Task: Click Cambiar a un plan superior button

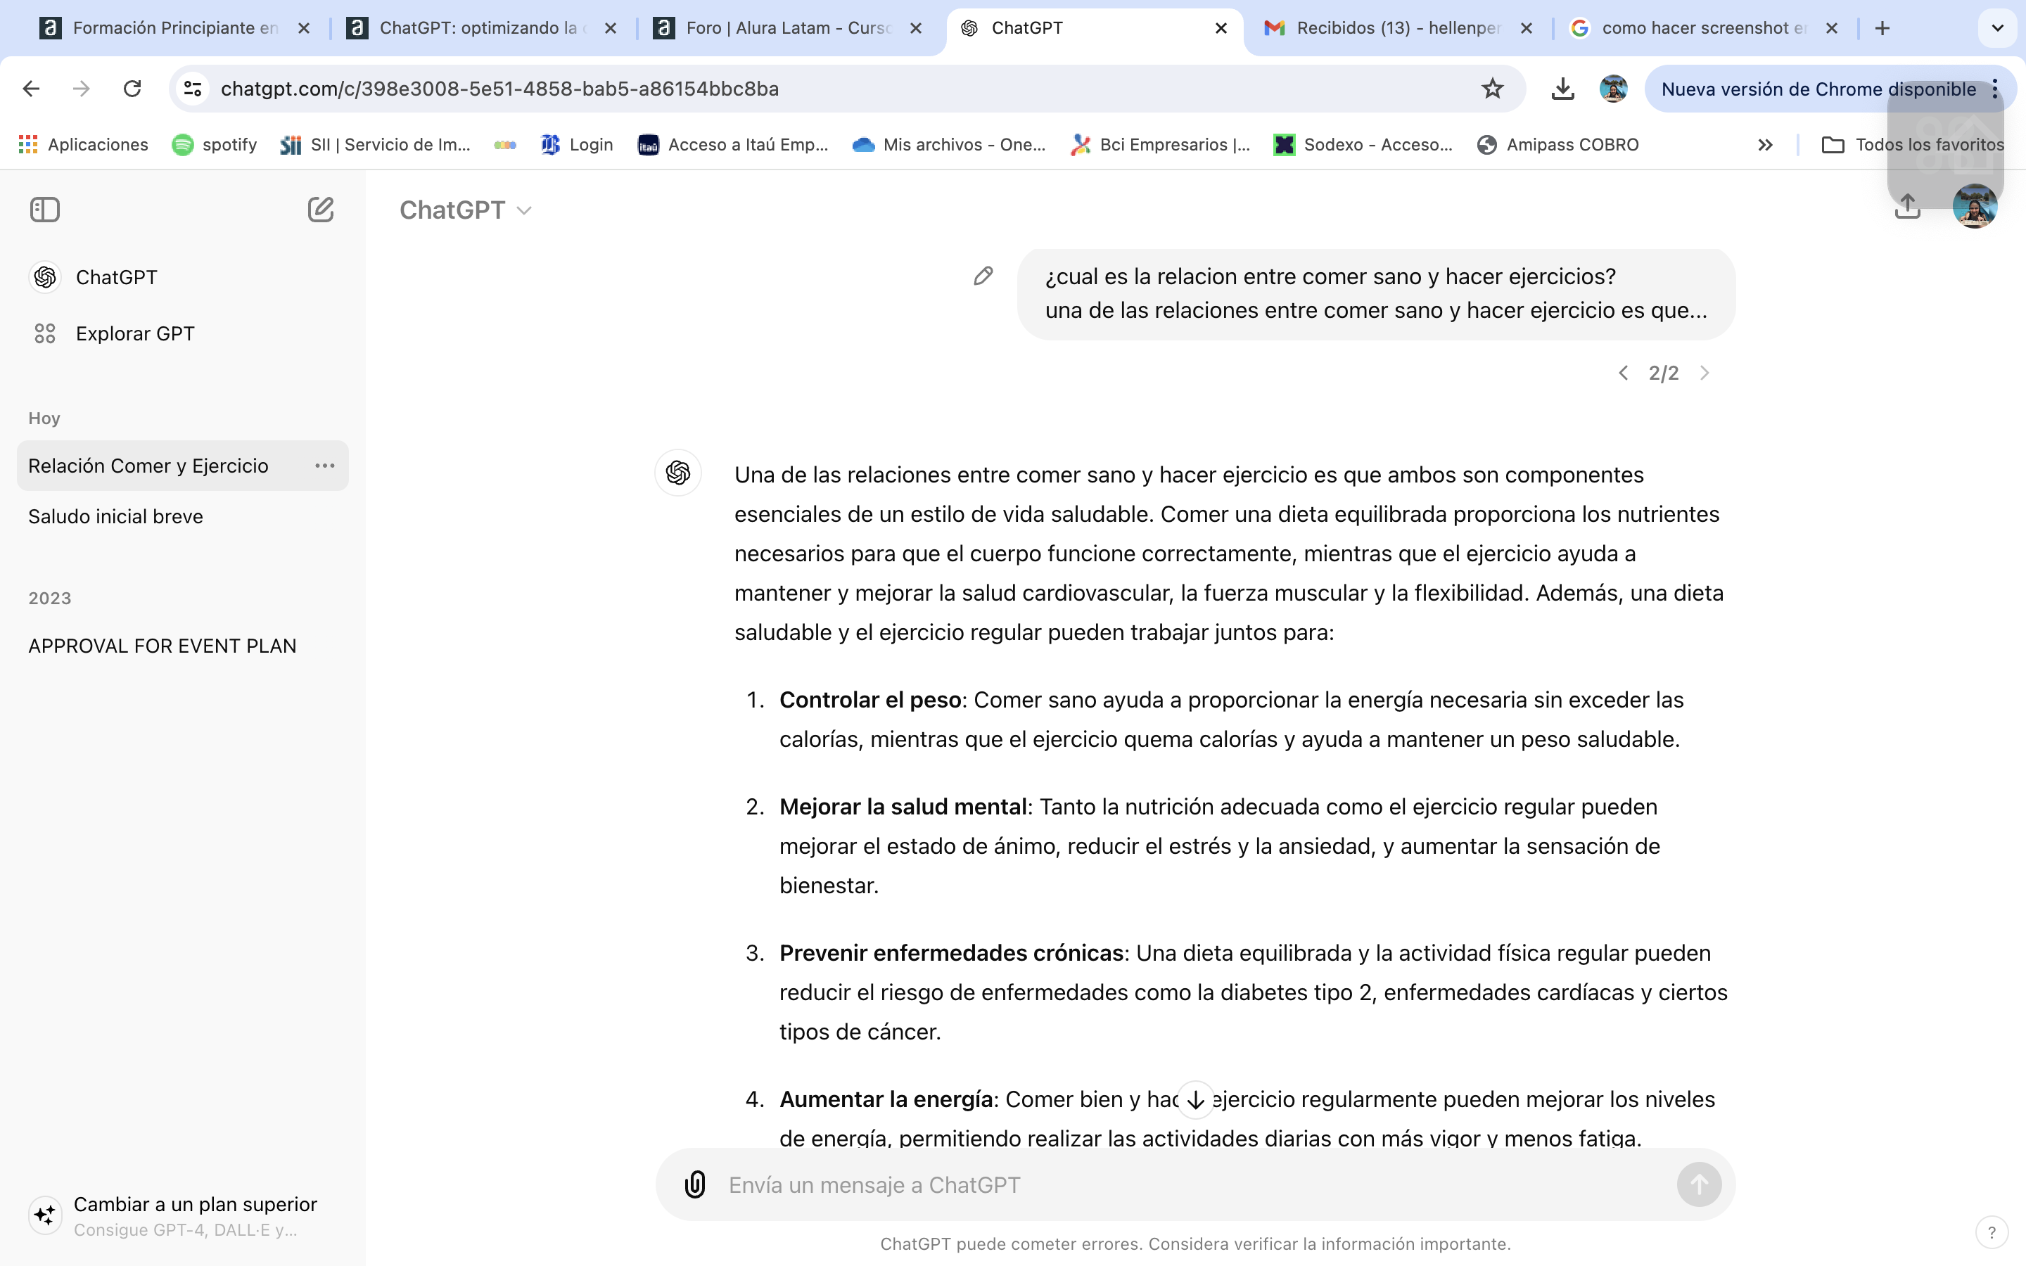Action: click(196, 1205)
